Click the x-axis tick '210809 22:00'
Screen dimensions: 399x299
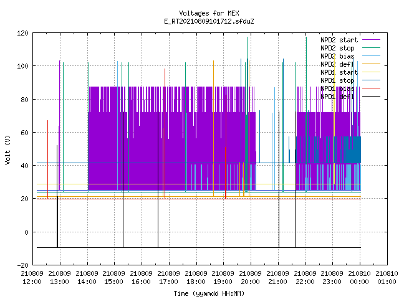pos(305,278)
